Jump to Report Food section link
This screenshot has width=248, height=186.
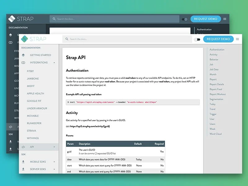tap(216, 89)
